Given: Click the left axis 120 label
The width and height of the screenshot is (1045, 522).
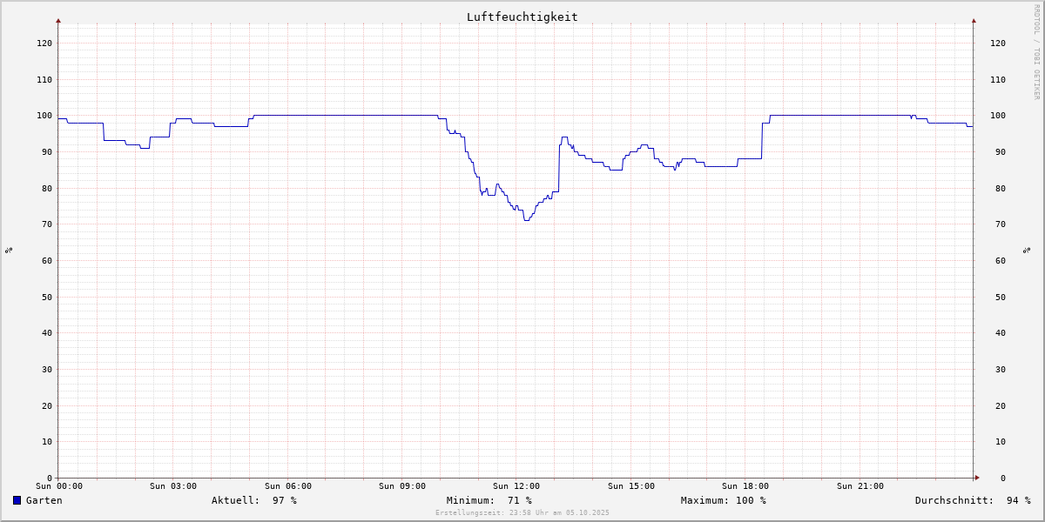Looking at the screenshot, I should coord(44,43).
